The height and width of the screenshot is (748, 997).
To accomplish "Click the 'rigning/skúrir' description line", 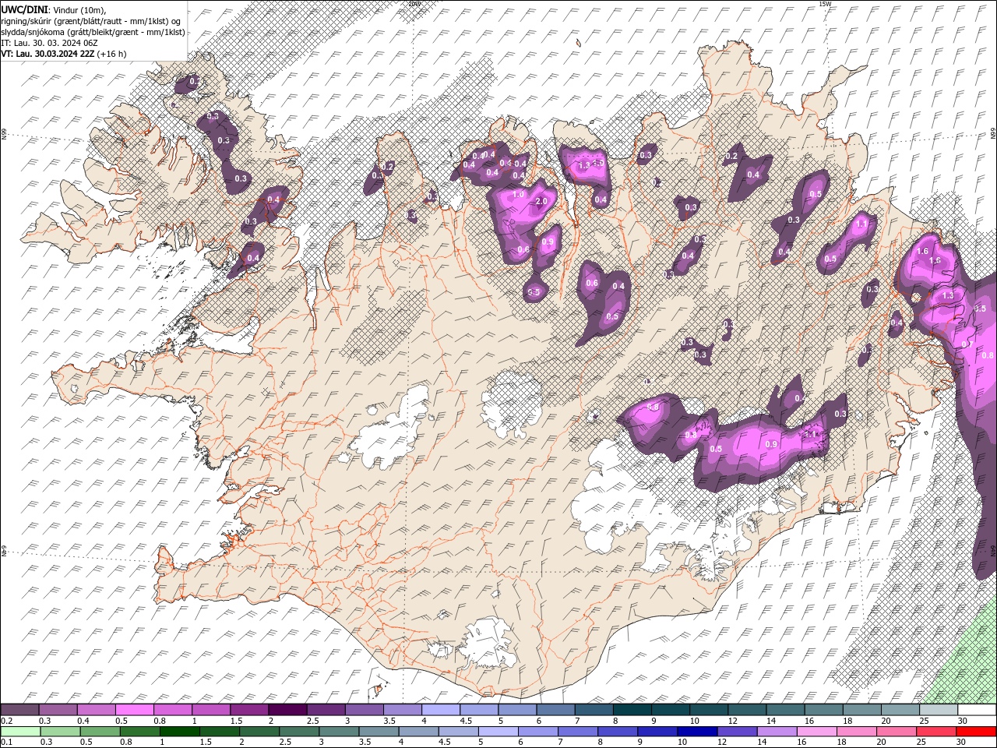I will pos(92,21).
